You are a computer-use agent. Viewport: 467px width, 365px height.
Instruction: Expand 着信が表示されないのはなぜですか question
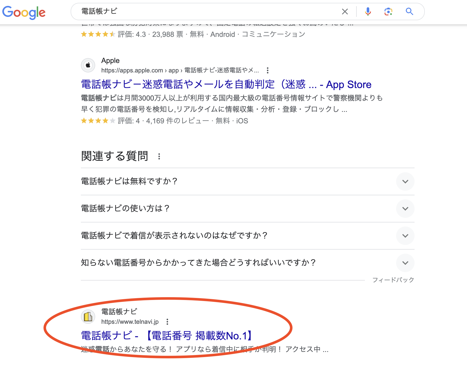click(x=405, y=236)
